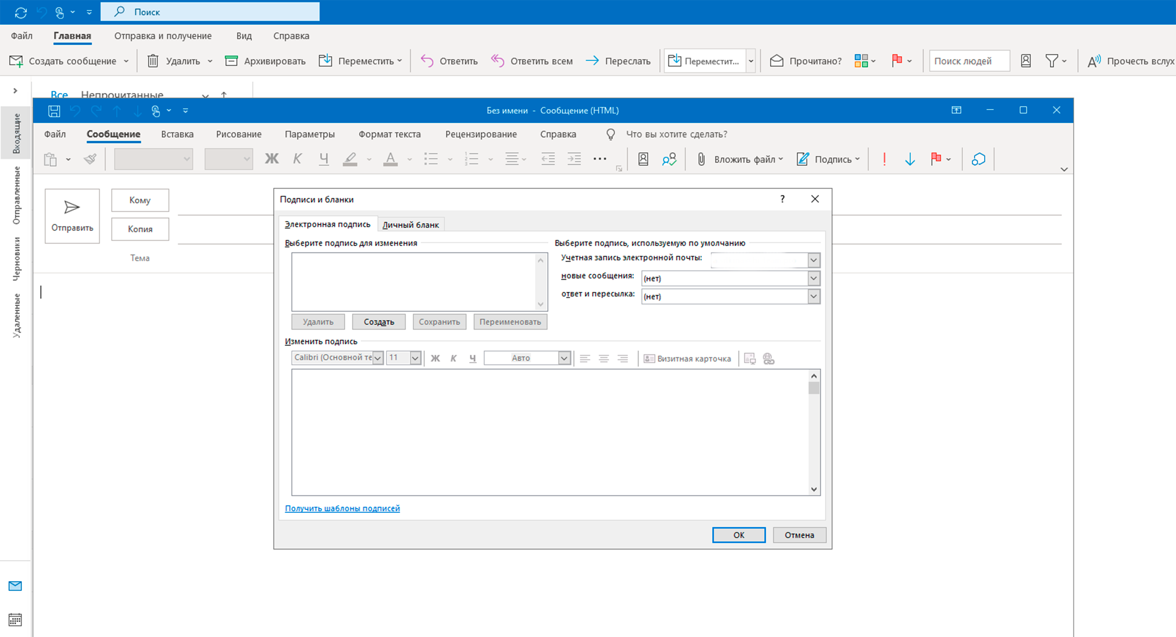Click the Создать signature button
The width and height of the screenshot is (1176, 637).
click(x=379, y=322)
